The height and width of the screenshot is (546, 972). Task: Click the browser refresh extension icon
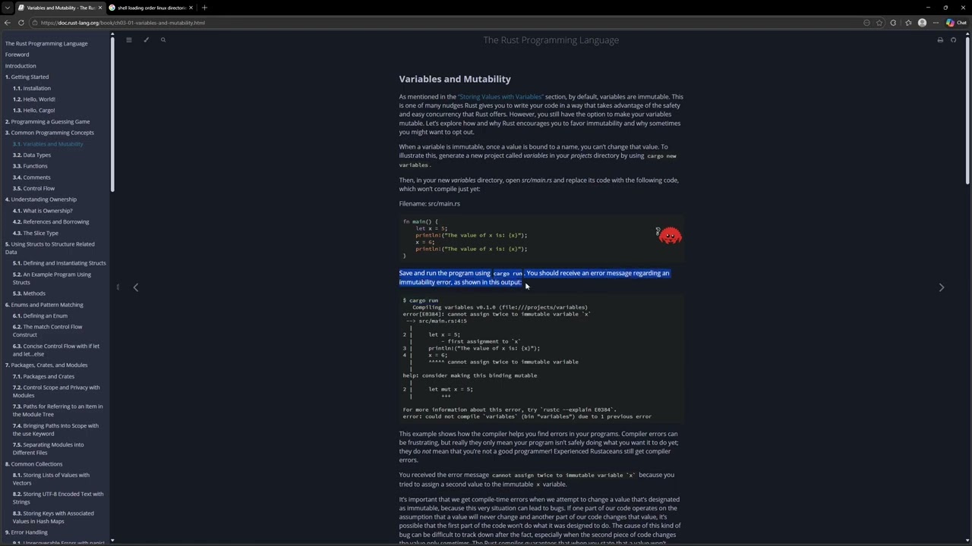[894, 23]
